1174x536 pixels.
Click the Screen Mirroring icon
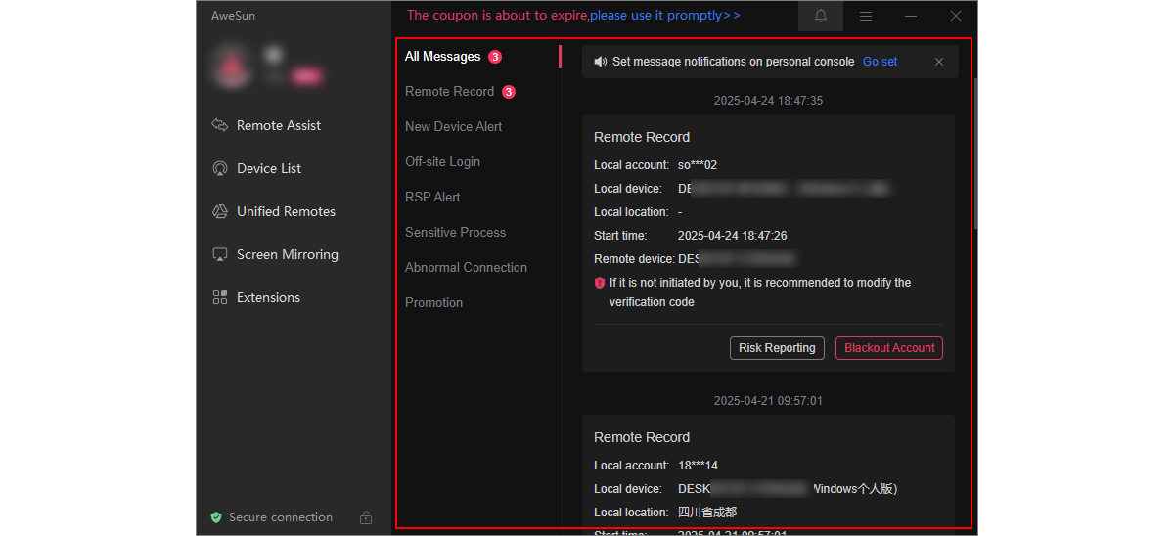(x=219, y=254)
